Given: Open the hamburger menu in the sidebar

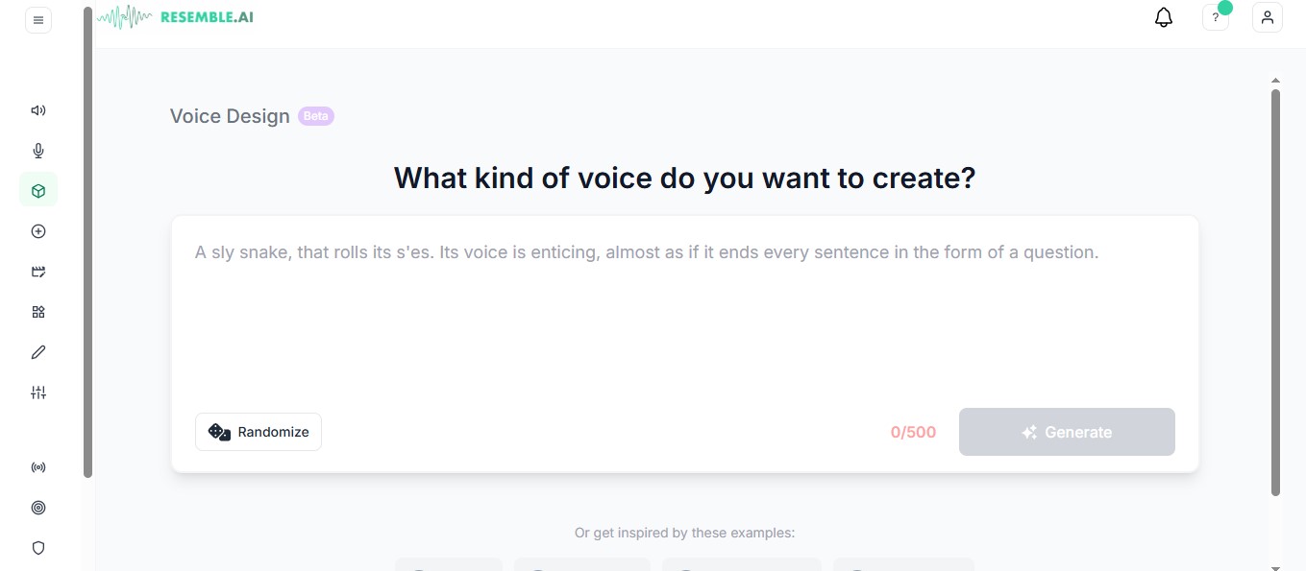Looking at the screenshot, I should (x=38, y=20).
